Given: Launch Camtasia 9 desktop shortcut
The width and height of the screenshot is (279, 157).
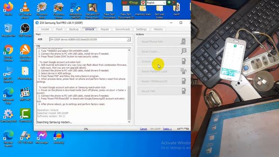Looking at the screenshot, I should (x=25, y=116).
